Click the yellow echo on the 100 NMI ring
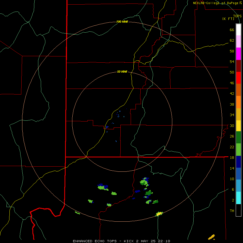Screen dimensions: 243x243 [x=159, y=214]
